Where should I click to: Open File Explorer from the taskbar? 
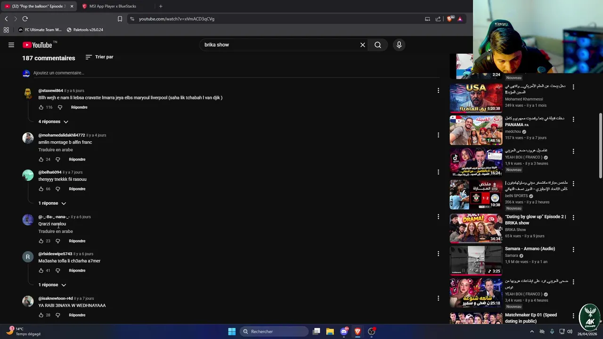pyautogui.click(x=330, y=331)
